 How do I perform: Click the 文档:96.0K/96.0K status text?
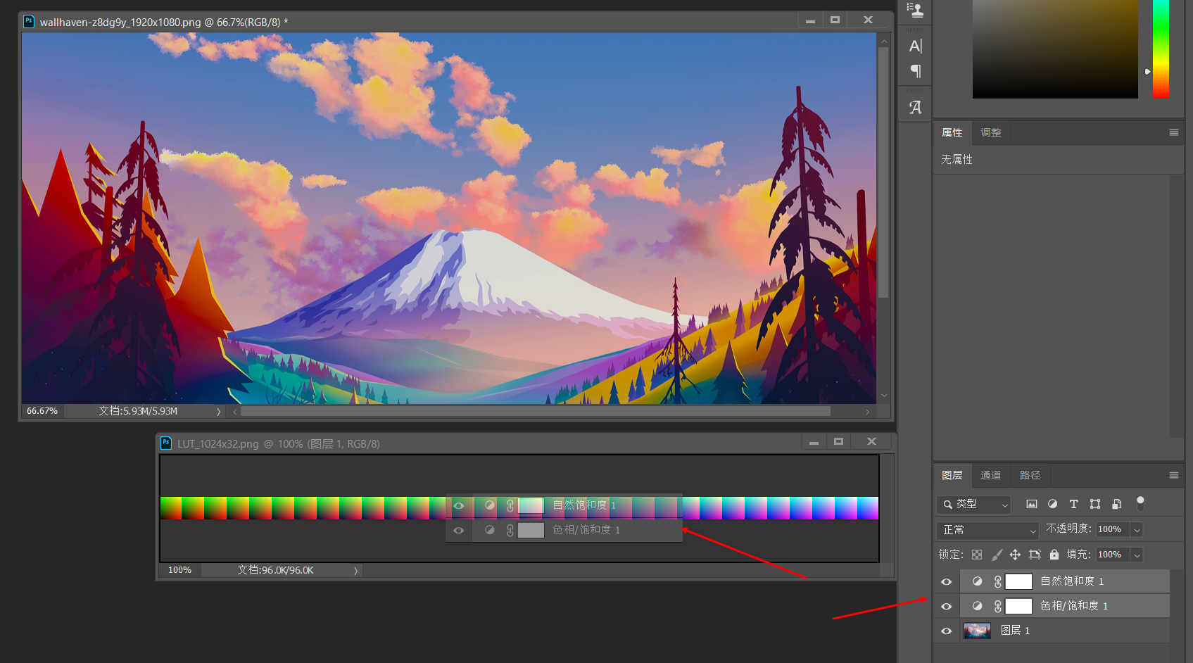click(x=275, y=570)
